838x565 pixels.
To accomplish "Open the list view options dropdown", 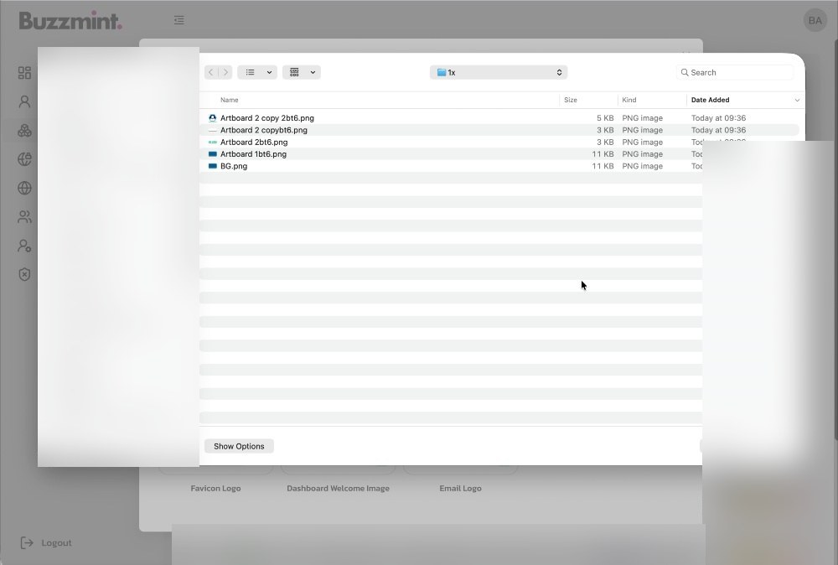I will point(257,72).
